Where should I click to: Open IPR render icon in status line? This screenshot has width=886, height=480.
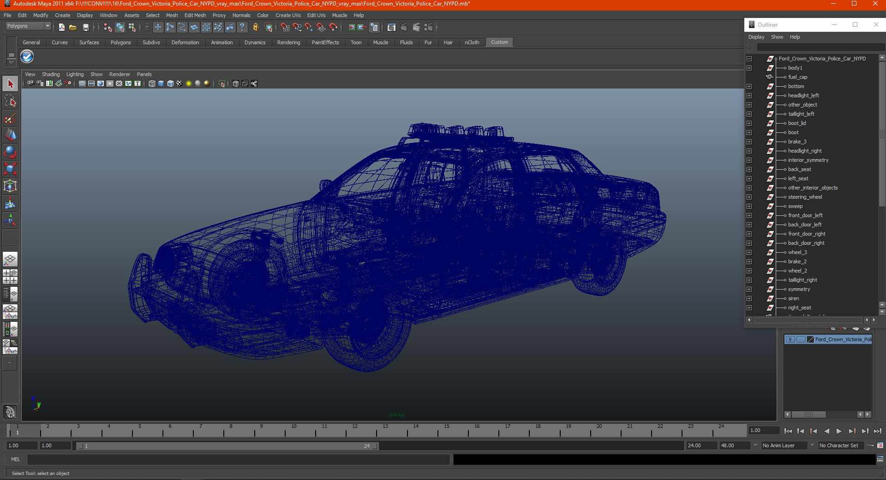click(416, 27)
